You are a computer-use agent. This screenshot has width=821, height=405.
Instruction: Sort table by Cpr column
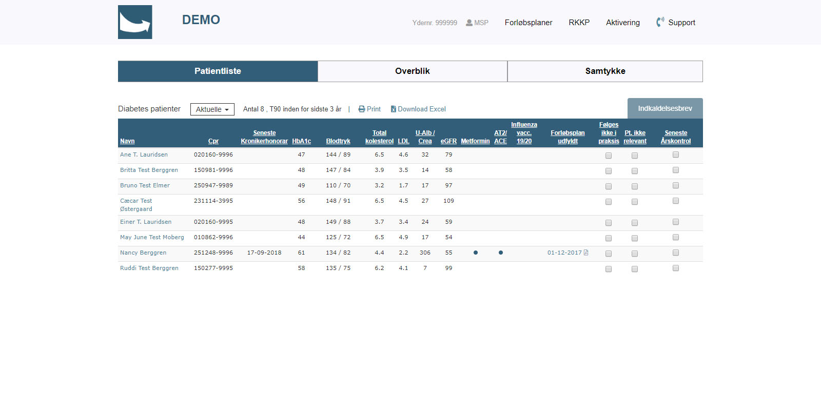[x=213, y=141]
